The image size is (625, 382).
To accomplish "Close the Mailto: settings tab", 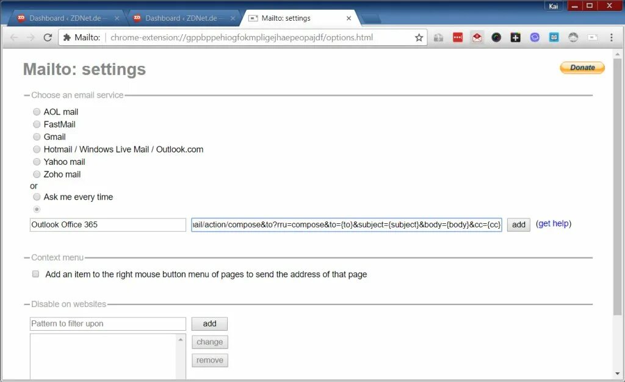I will point(349,18).
